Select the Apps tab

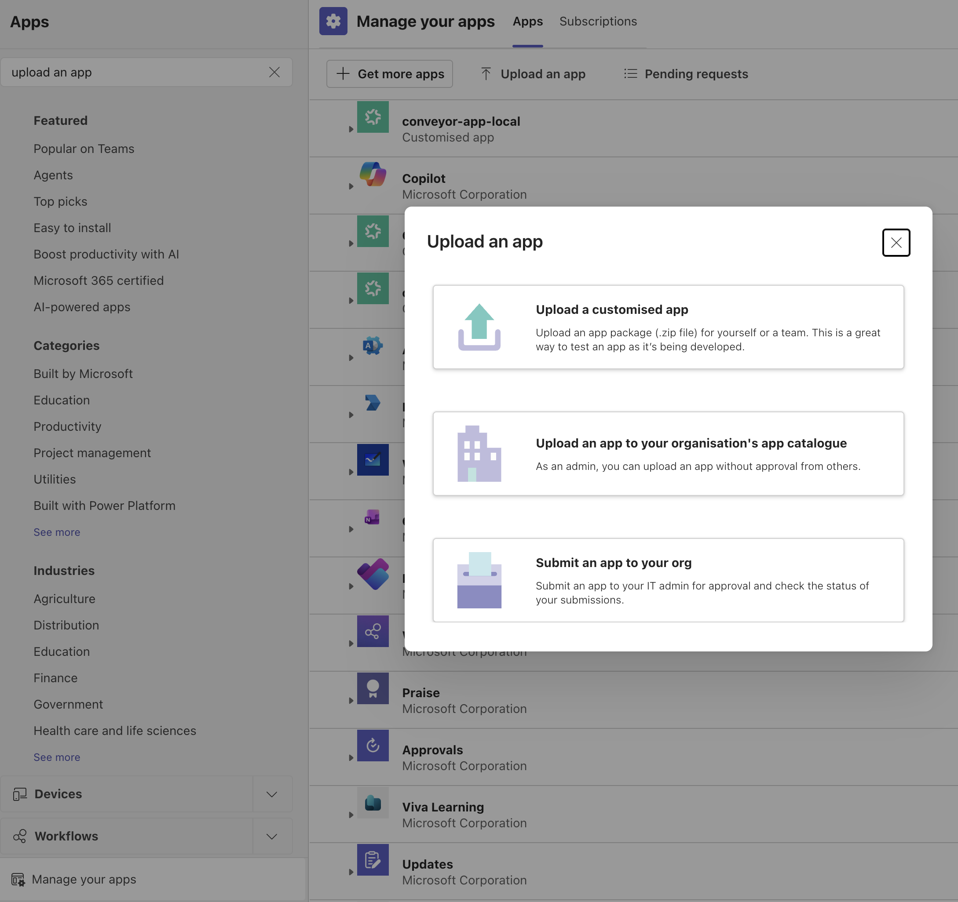527,21
